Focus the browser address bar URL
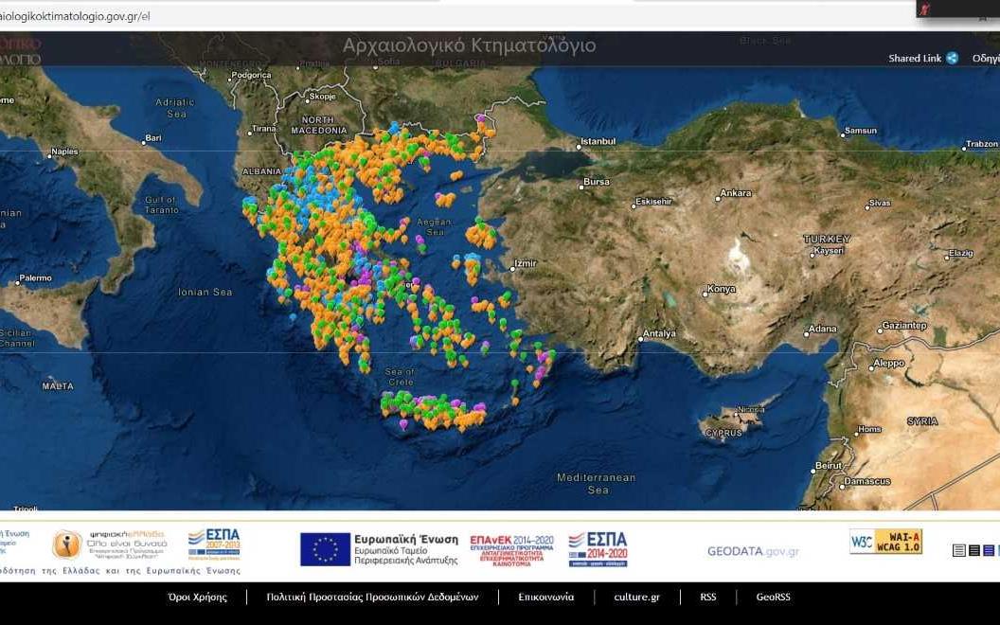This screenshot has width=1000, height=625. point(75,16)
